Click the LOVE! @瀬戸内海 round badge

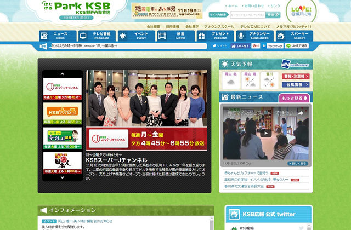pyautogui.click(x=301, y=11)
